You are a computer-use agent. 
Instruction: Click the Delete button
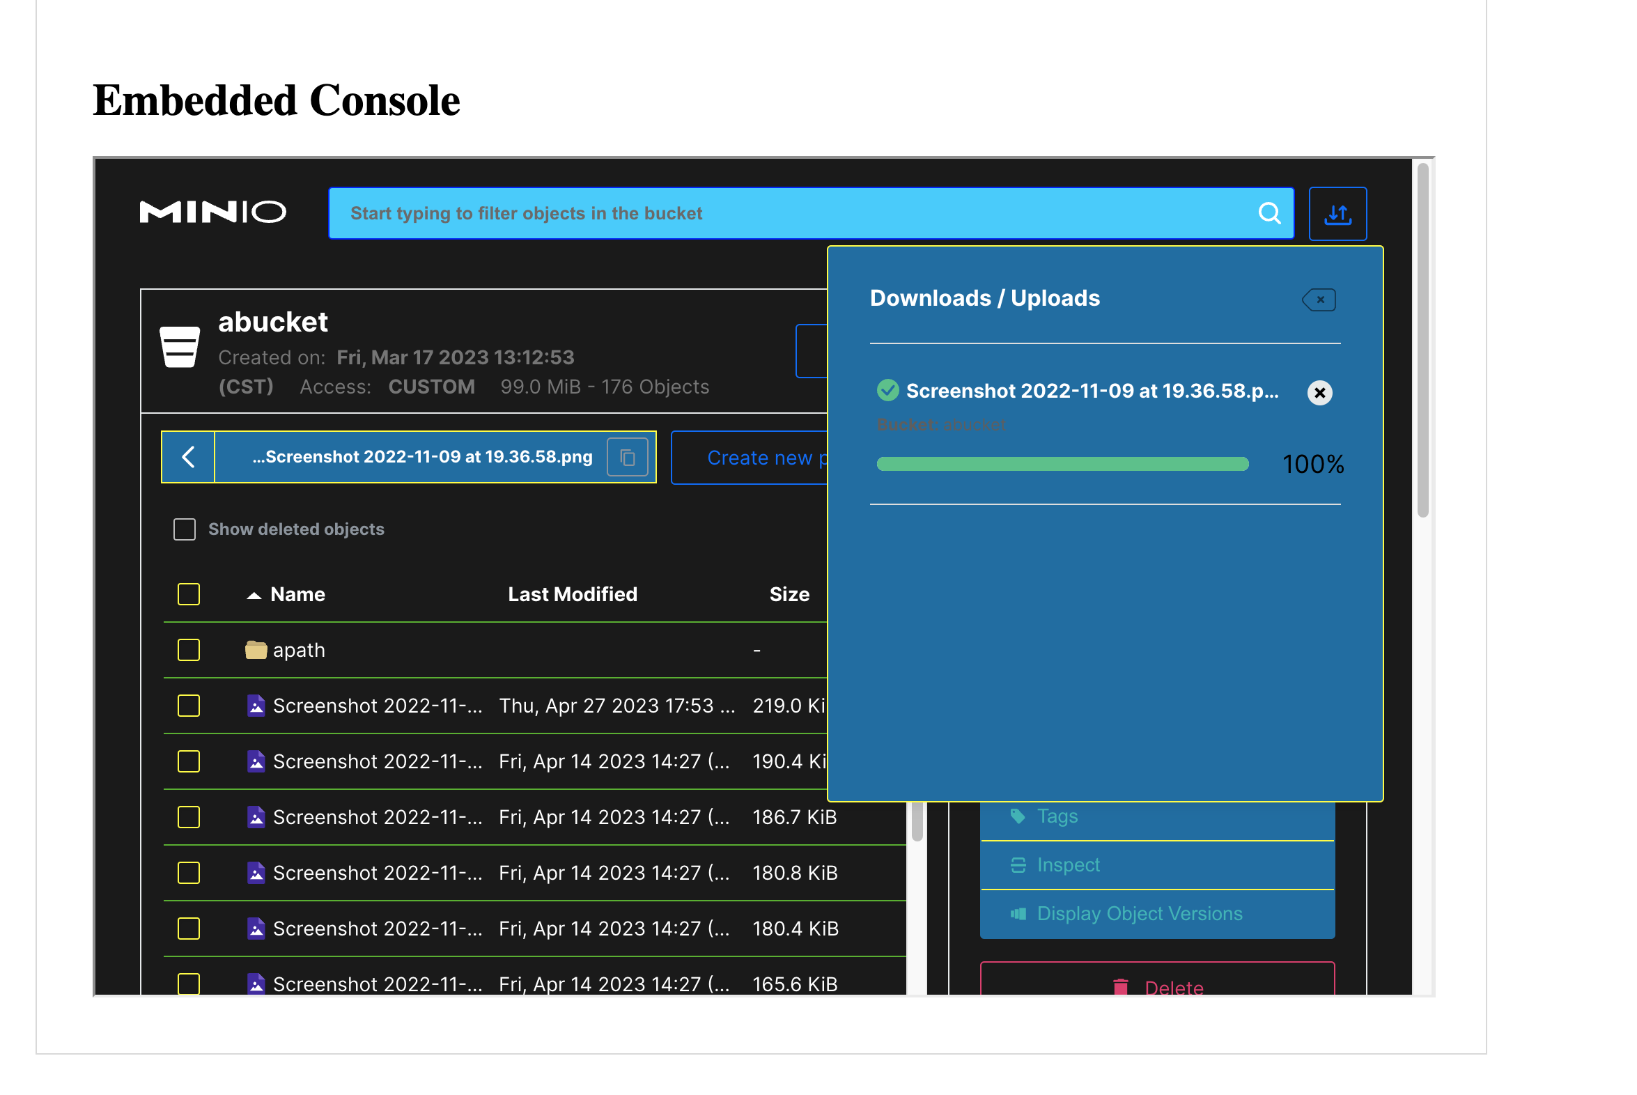[x=1157, y=980]
